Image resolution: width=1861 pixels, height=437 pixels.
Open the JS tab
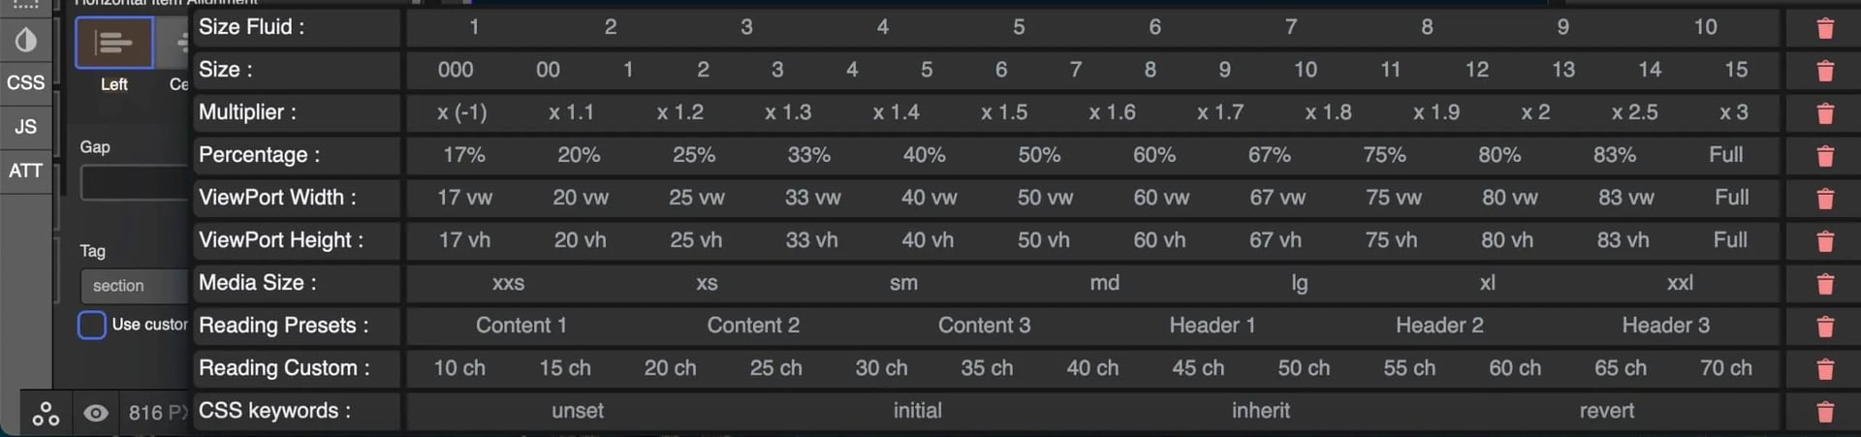pos(25,126)
